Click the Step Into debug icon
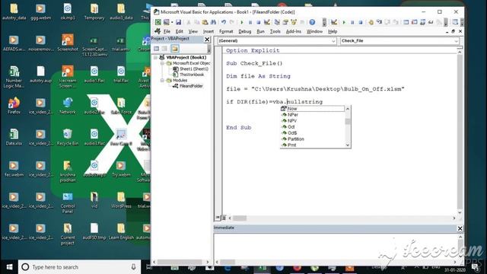This screenshot has width=487, height=274. pyautogui.click(x=379, y=22)
